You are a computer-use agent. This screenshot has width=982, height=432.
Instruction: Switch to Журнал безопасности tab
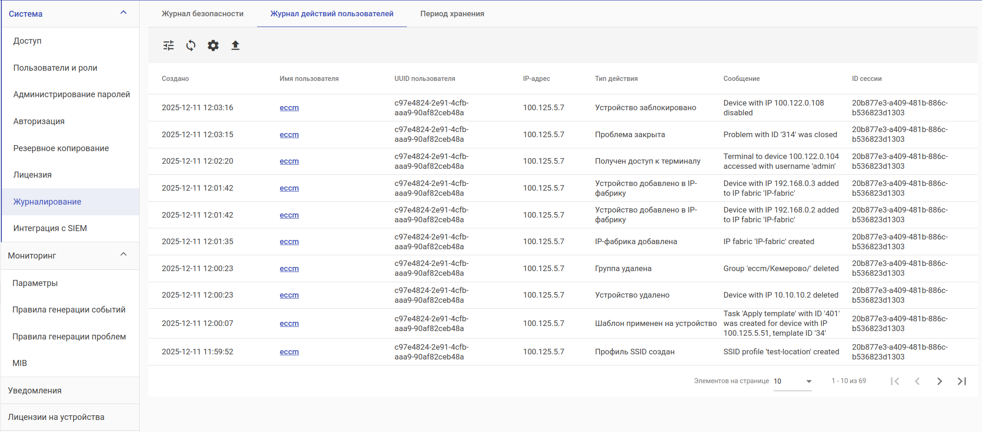pos(202,14)
